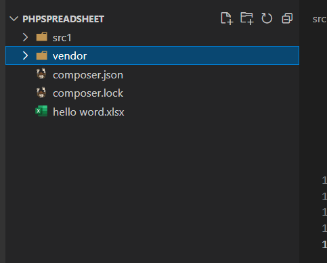Open composer.json file
This screenshot has height=263, width=327.
click(x=88, y=75)
